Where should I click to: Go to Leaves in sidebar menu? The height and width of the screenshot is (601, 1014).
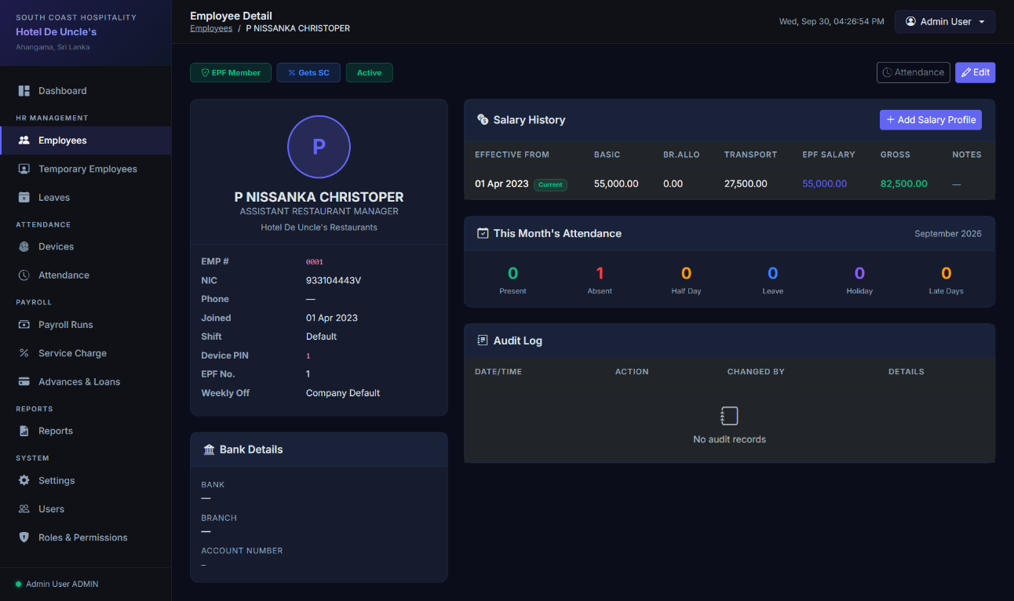[86, 198]
